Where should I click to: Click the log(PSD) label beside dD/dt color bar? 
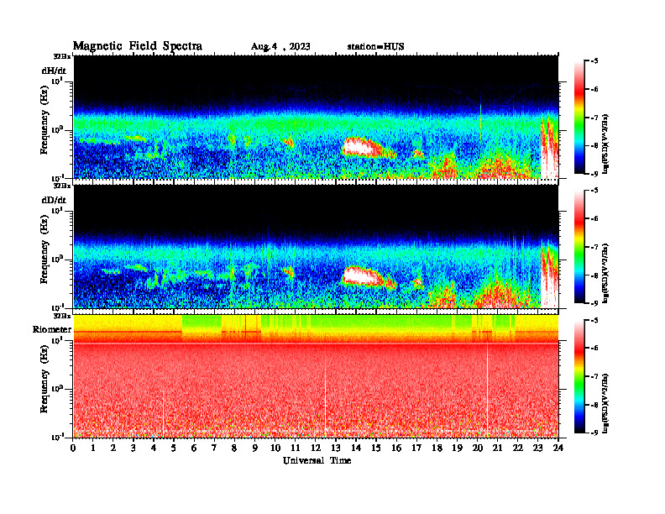point(605,273)
